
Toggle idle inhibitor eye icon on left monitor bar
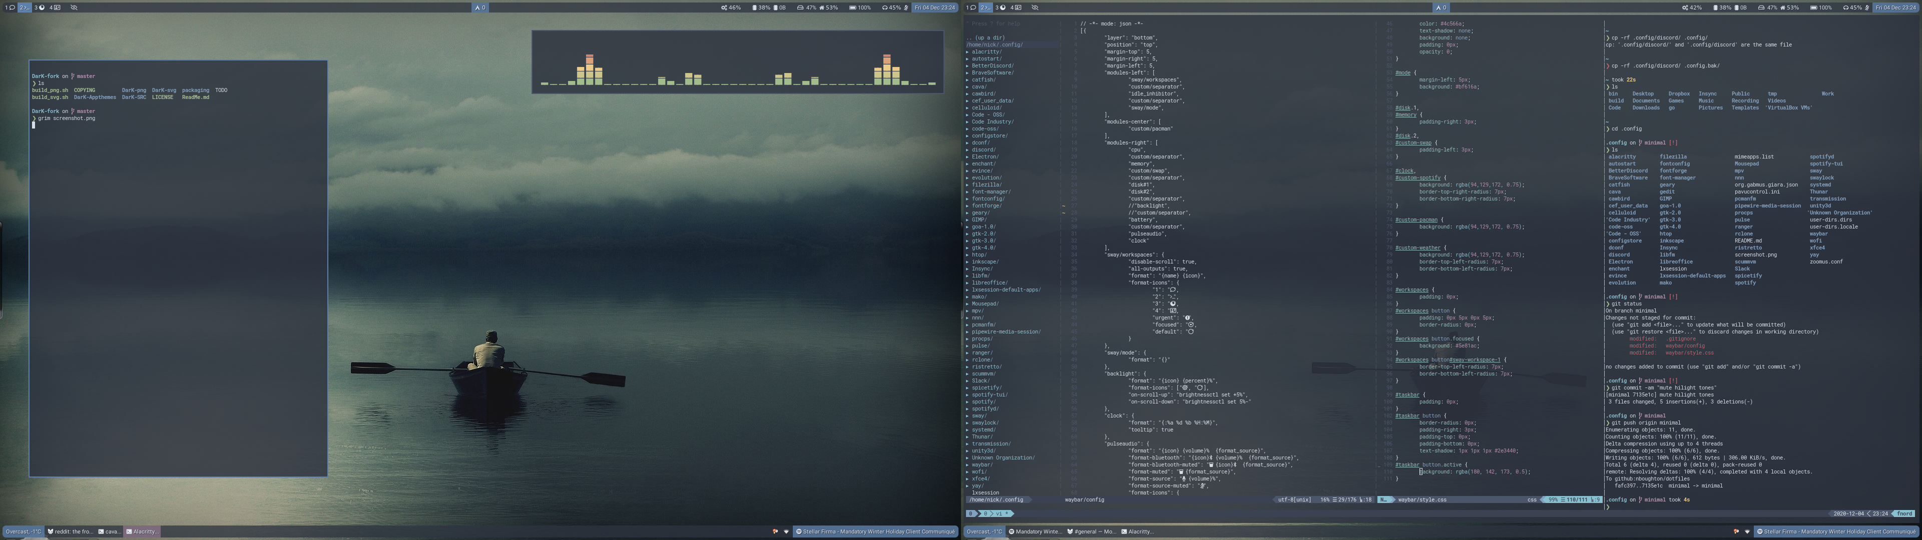click(x=74, y=7)
